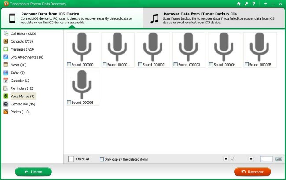Click the Home icon in title bar
The width and height of the screenshot is (286, 180).
click(x=238, y=4)
